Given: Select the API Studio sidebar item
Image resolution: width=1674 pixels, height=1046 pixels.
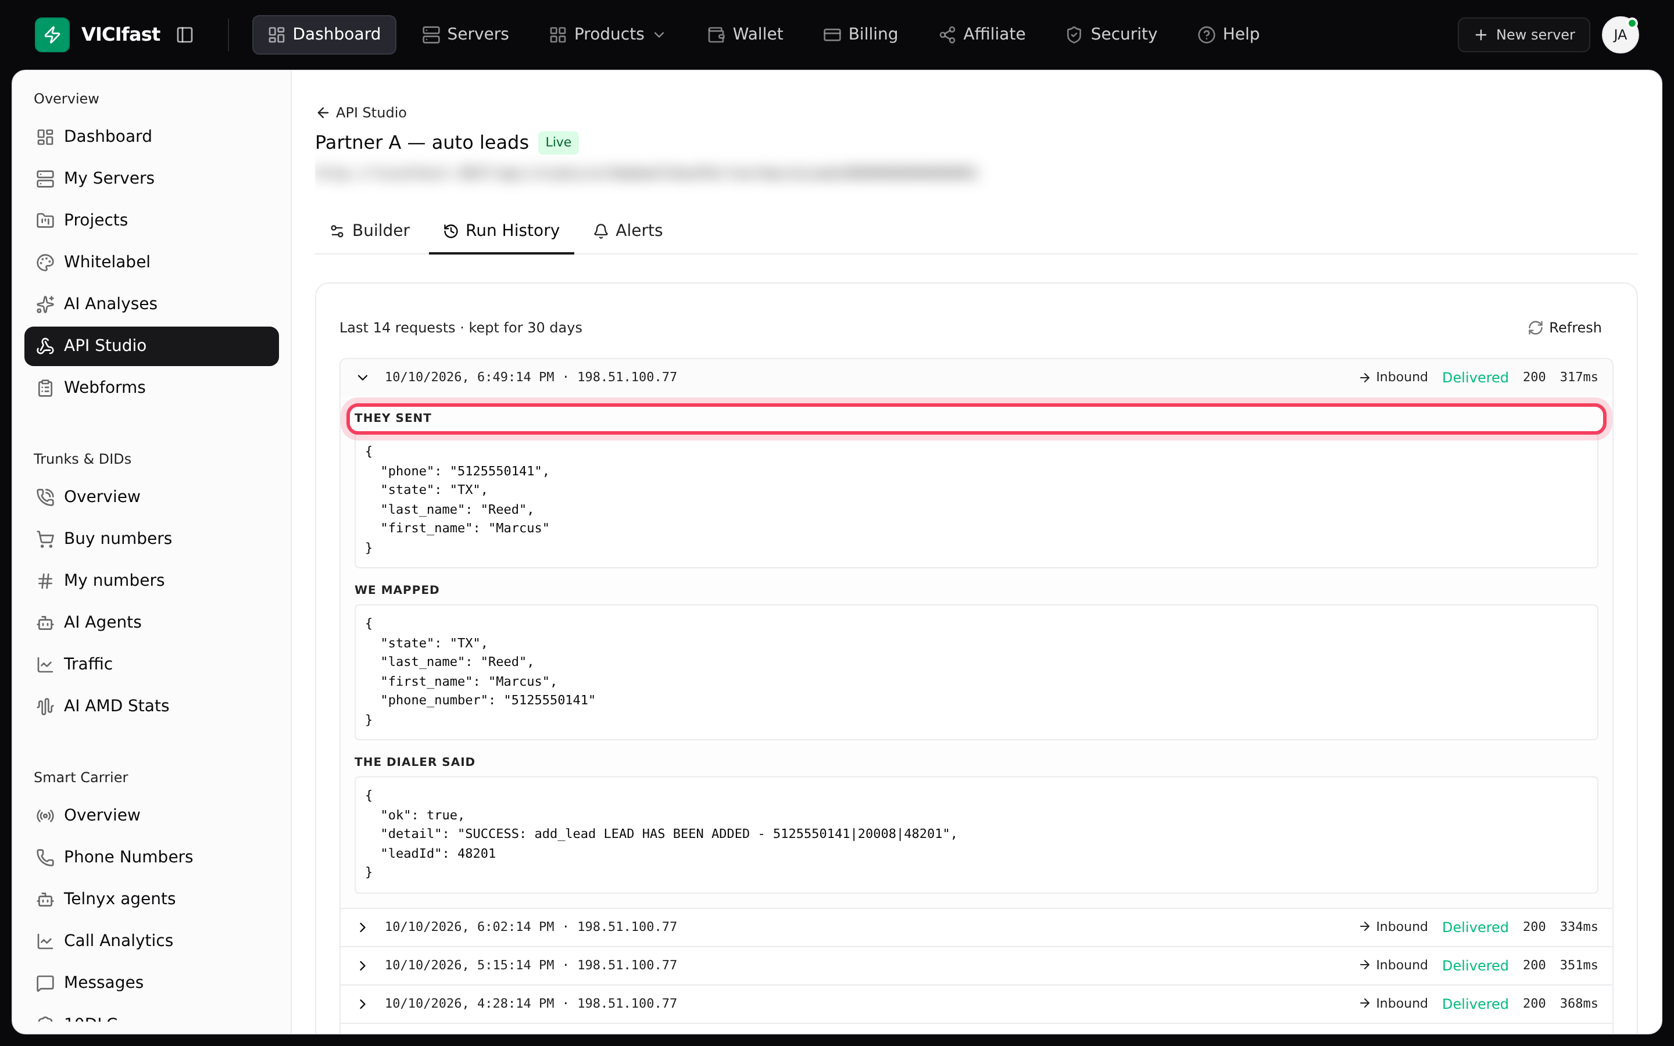Looking at the screenshot, I should [x=152, y=346].
